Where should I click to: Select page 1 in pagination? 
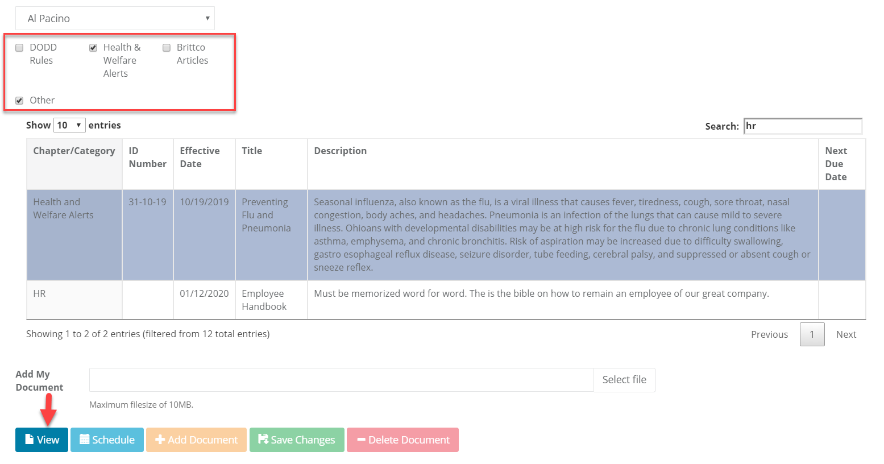[812, 334]
